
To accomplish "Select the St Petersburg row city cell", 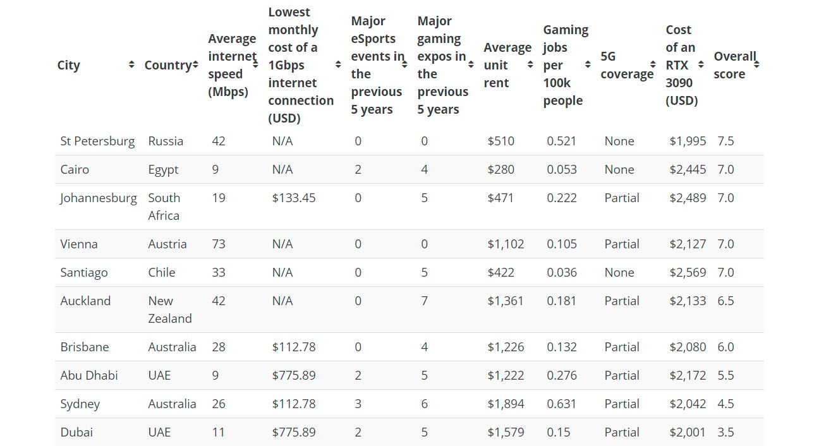I will [x=97, y=141].
